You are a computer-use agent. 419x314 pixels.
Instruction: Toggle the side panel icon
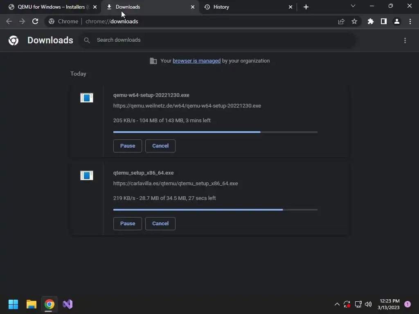point(384,21)
